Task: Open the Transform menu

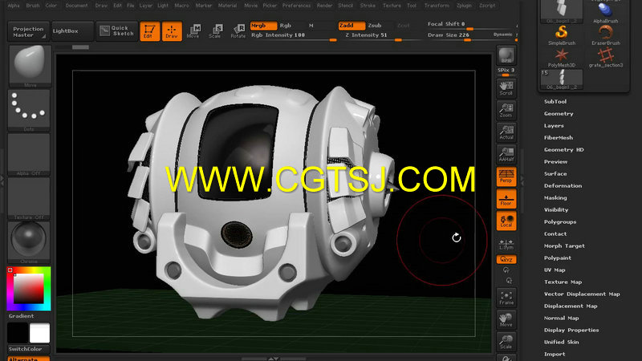Action: tap(437, 6)
